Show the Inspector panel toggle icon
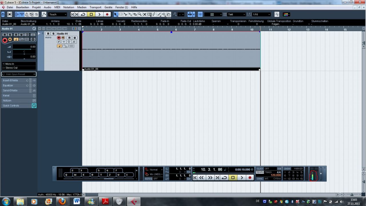Viewport: 366px width, 206px height. pos(17,14)
